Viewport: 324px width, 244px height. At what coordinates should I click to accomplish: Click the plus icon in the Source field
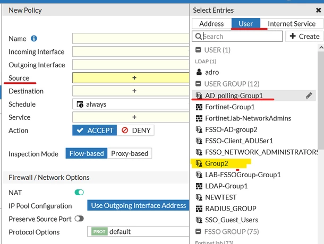coord(134,77)
